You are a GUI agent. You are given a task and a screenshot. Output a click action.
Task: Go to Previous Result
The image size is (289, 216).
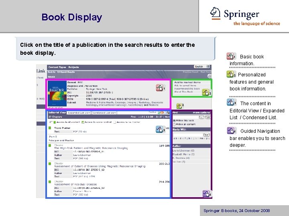(191, 72)
